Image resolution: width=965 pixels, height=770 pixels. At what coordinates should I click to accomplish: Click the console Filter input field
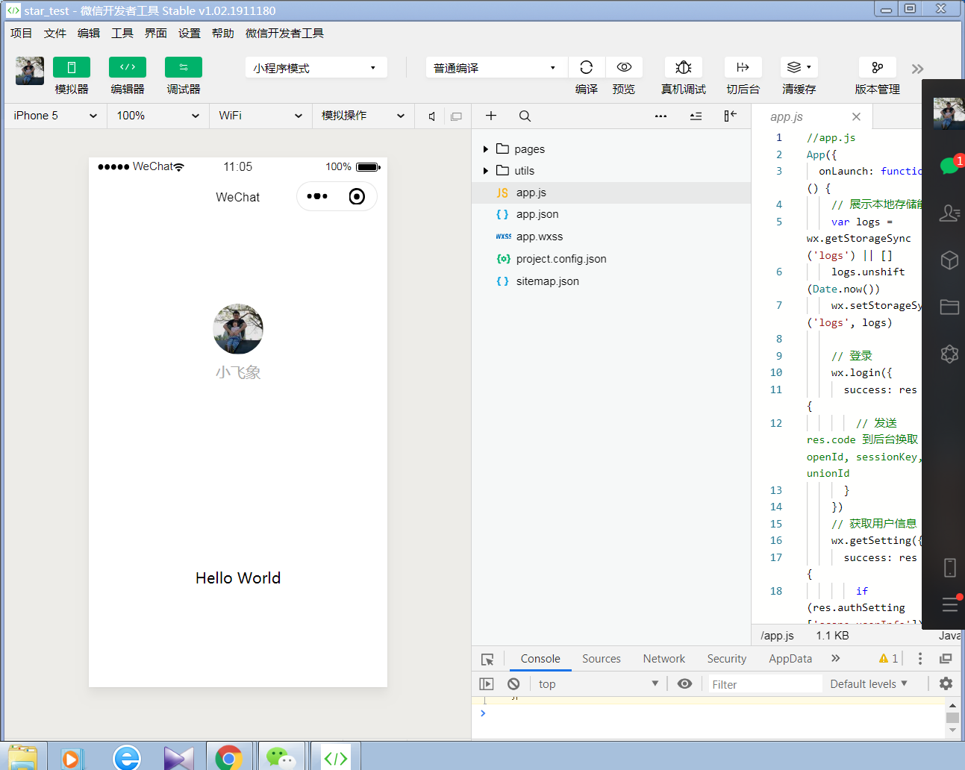coord(764,684)
